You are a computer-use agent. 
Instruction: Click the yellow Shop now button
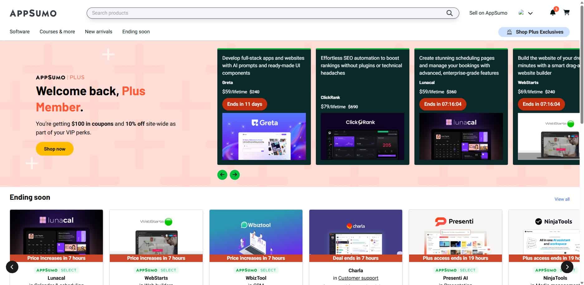[55, 149]
